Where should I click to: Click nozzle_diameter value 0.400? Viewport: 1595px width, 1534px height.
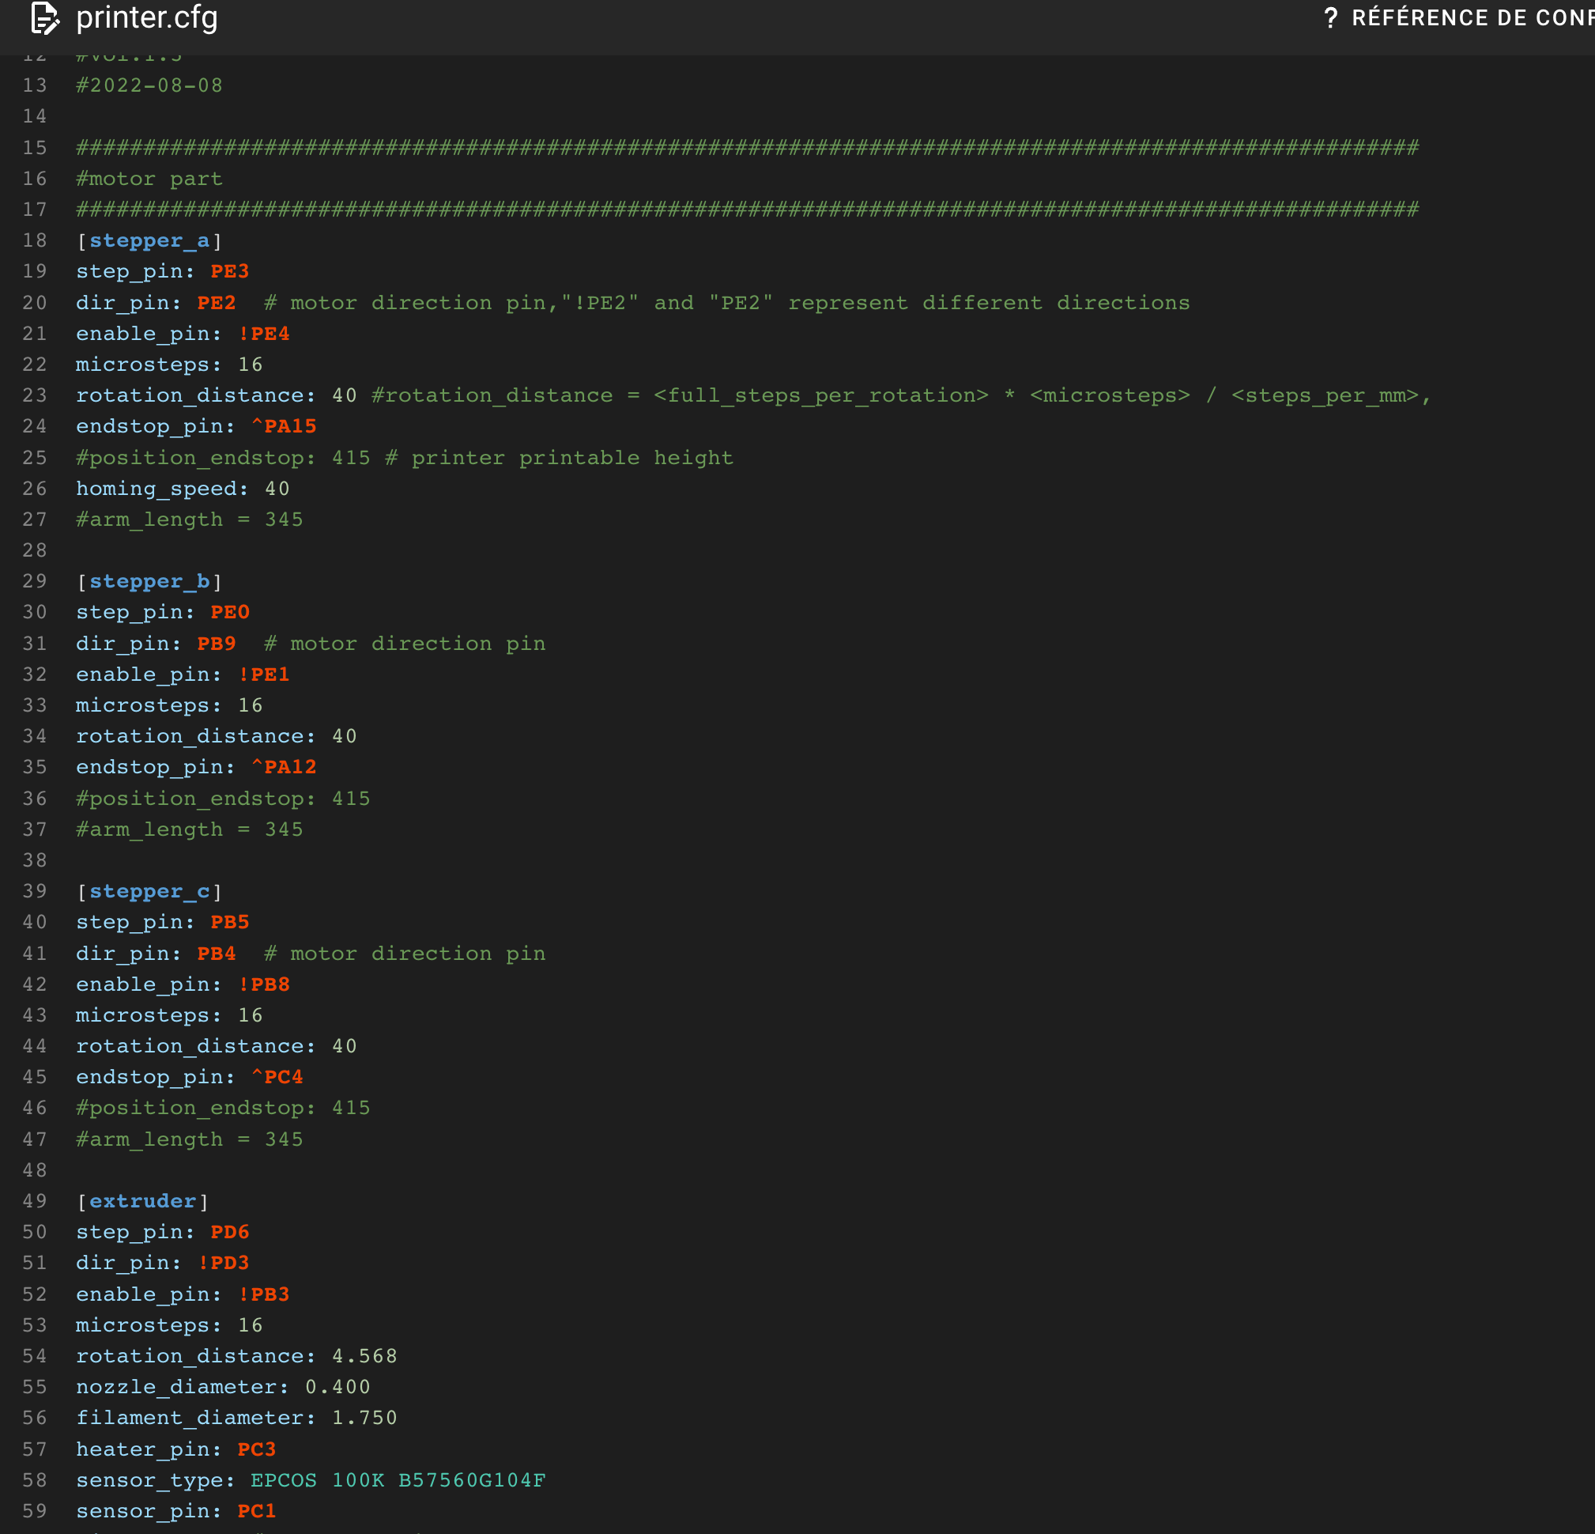337,1388
